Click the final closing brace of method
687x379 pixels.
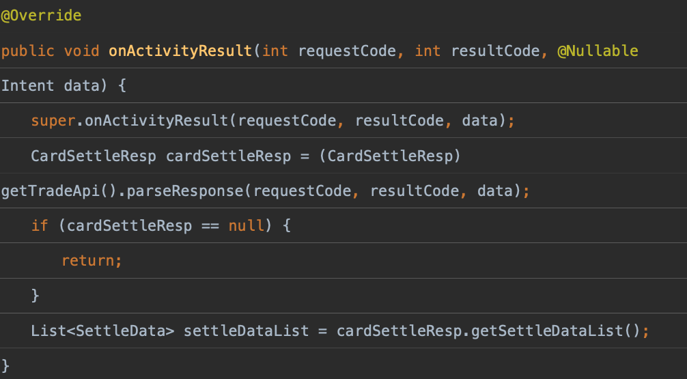(x=6, y=365)
